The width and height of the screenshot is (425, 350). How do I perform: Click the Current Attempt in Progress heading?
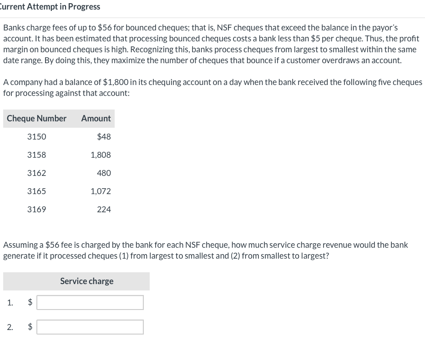pos(50,6)
